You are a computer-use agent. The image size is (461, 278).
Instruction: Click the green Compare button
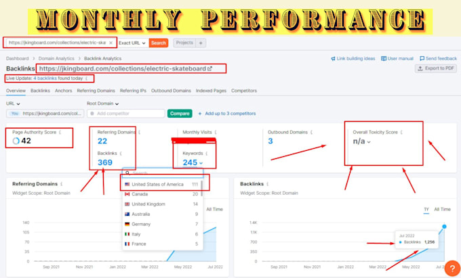pos(180,114)
